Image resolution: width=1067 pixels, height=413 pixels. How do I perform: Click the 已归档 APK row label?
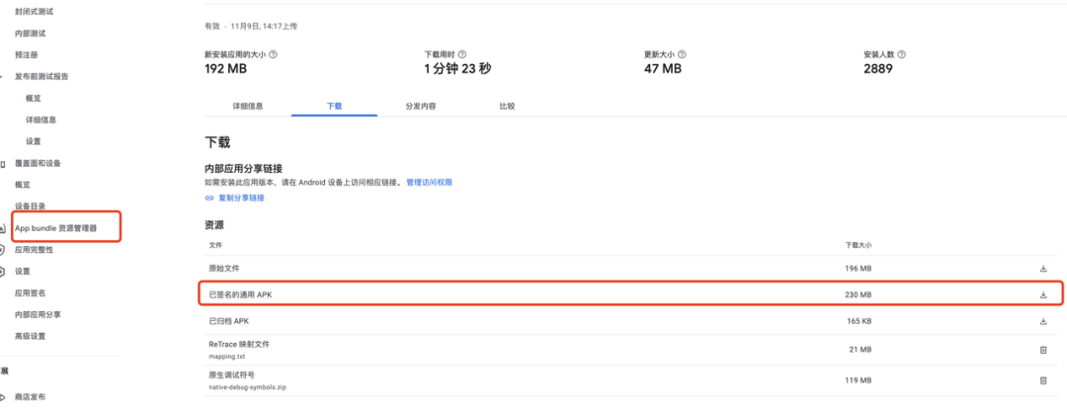coord(228,321)
